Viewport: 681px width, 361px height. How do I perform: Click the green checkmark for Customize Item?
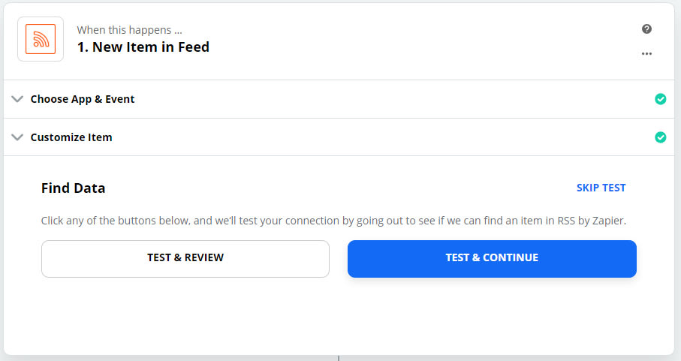[x=661, y=137]
